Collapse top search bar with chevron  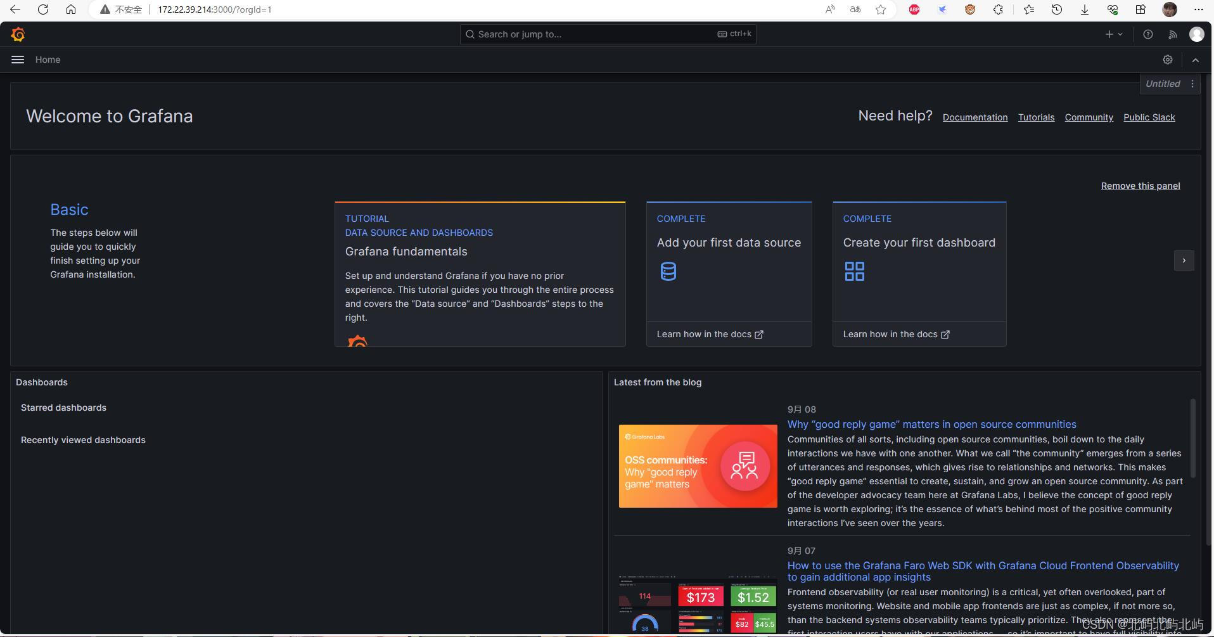click(1196, 60)
